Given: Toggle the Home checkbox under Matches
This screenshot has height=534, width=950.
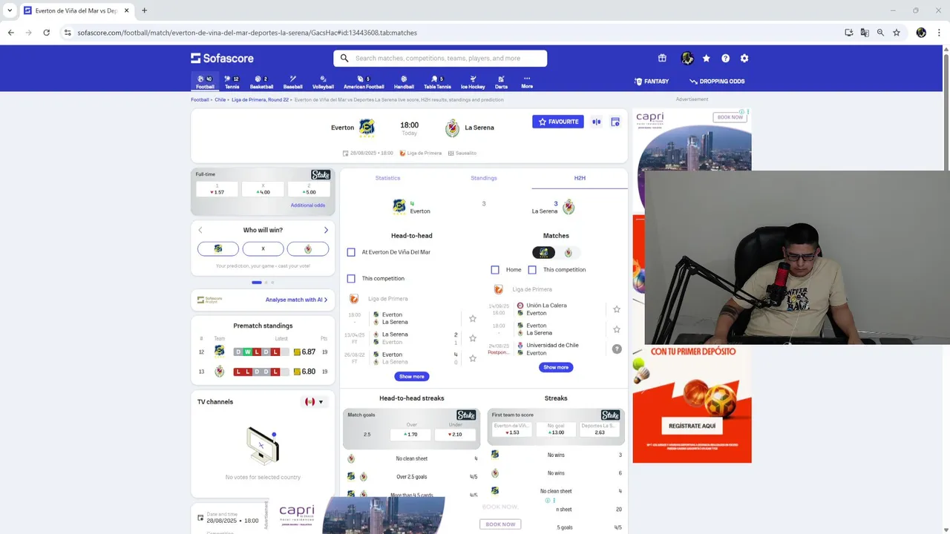Looking at the screenshot, I should [495, 269].
